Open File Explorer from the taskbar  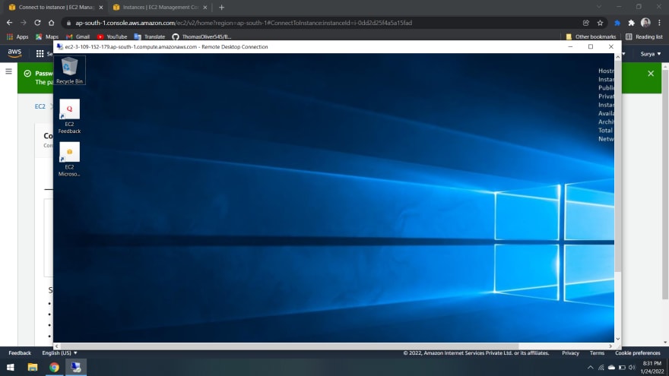point(33,367)
